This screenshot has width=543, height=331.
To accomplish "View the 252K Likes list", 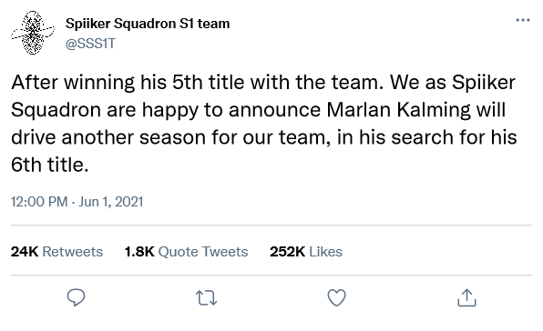I will point(306,252).
